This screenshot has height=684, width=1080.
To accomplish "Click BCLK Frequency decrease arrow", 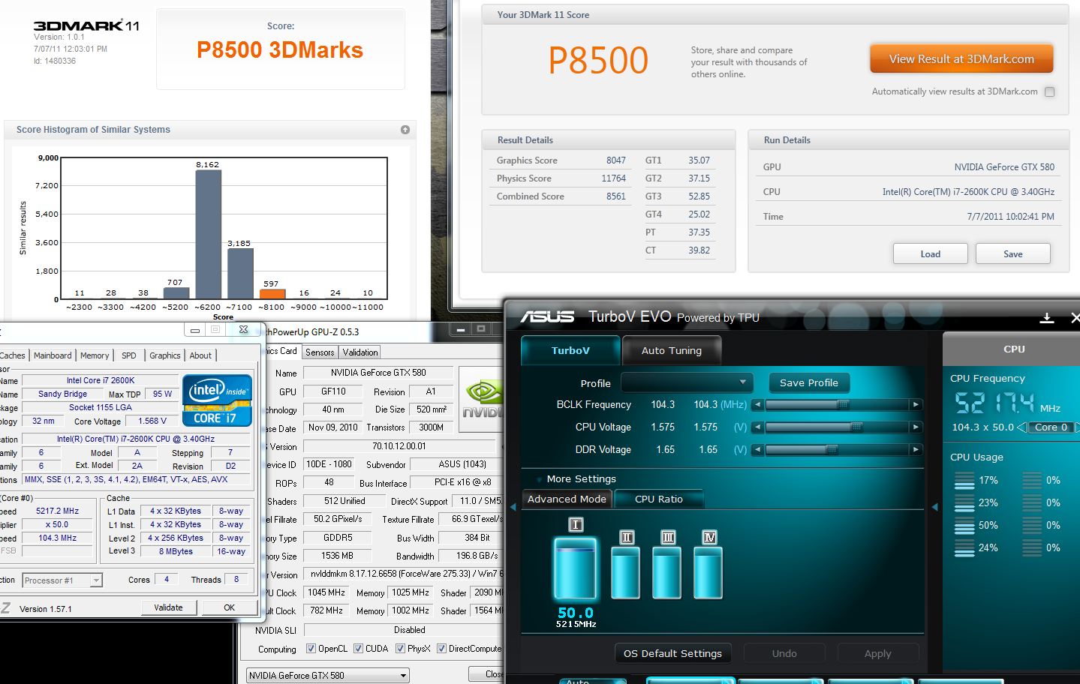I will point(758,405).
